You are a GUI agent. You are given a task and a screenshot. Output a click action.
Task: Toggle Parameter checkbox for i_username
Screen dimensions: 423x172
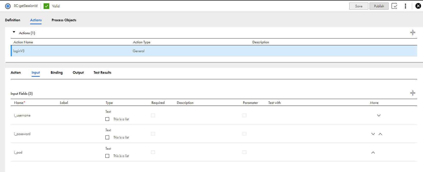click(244, 115)
